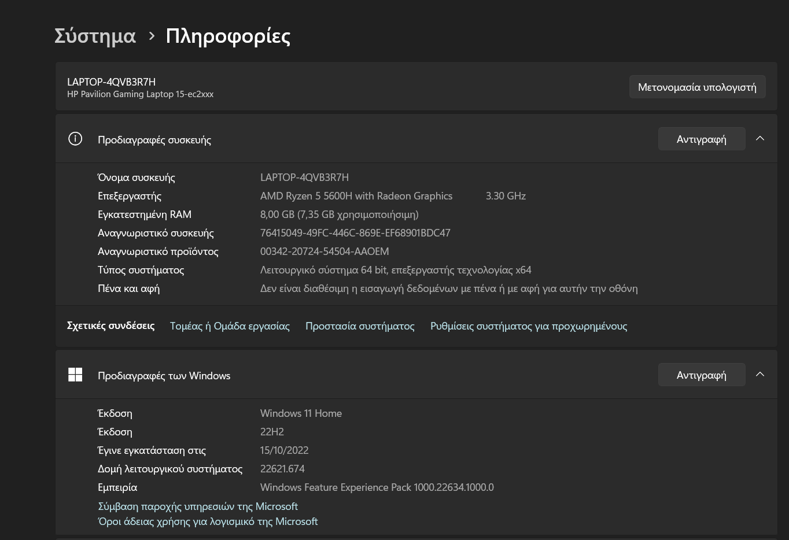The height and width of the screenshot is (540, 789).
Task: Click the Λειτουργικό σύστημα 64 bit value
Action: (396, 270)
